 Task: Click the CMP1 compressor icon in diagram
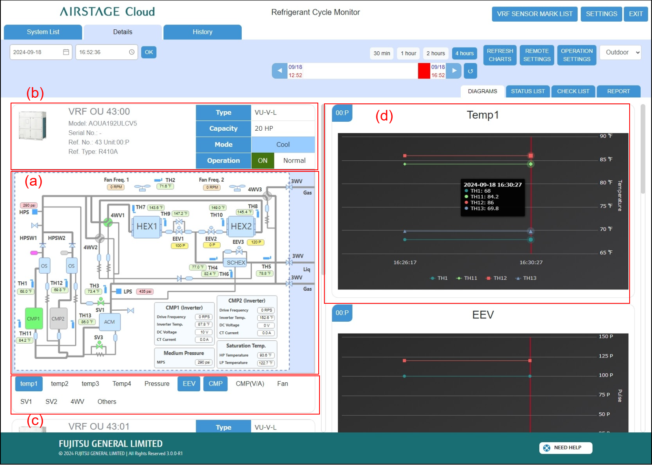33,319
